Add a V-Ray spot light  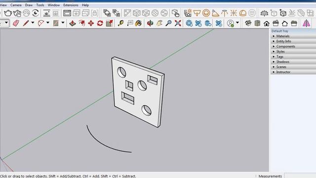[215, 13]
